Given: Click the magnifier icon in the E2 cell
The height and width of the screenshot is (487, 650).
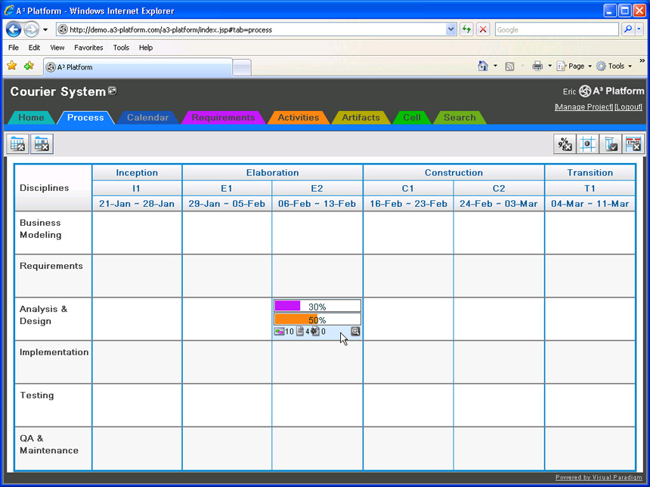Looking at the screenshot, I should pos(355,331).
